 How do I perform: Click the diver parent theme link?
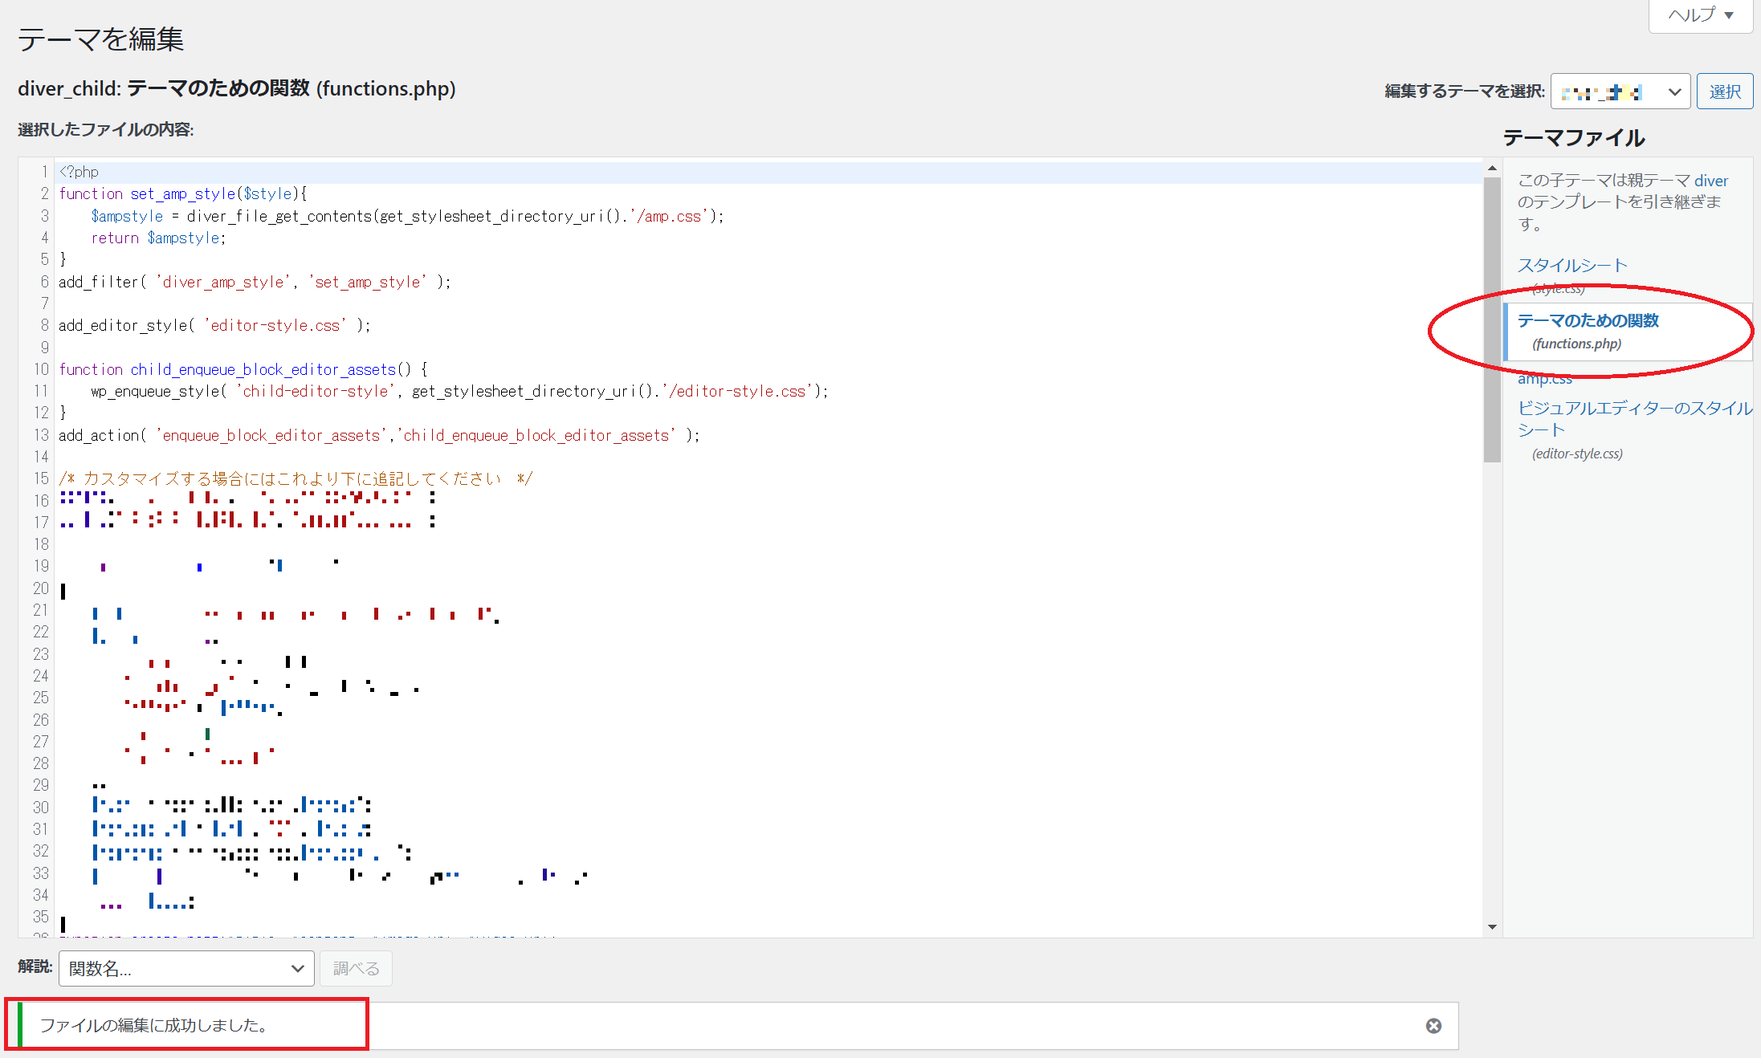tap(1710, 181)
